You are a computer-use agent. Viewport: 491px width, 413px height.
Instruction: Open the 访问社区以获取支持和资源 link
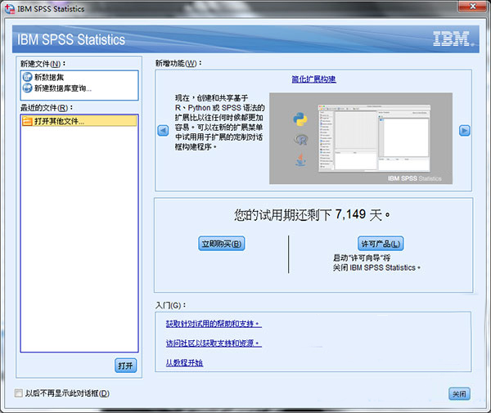[x=214, y=343]
